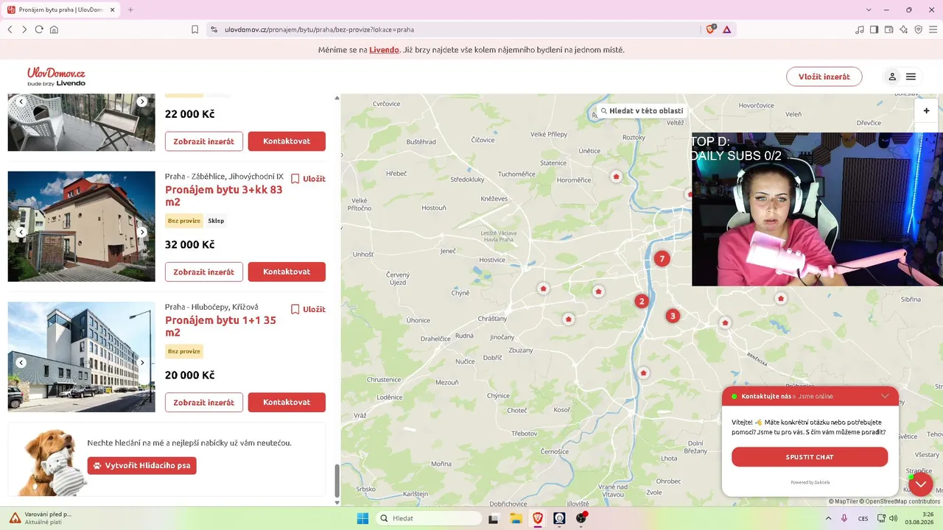The image size is (943, 530).
Task: Click Hledat v této oblasti on the map
Action: pos(642,111)
